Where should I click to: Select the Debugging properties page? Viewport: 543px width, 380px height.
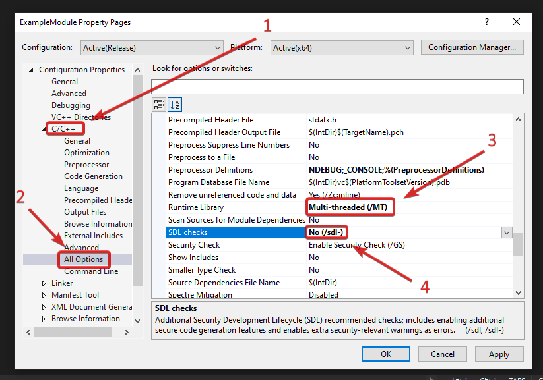tap(71, 105)
